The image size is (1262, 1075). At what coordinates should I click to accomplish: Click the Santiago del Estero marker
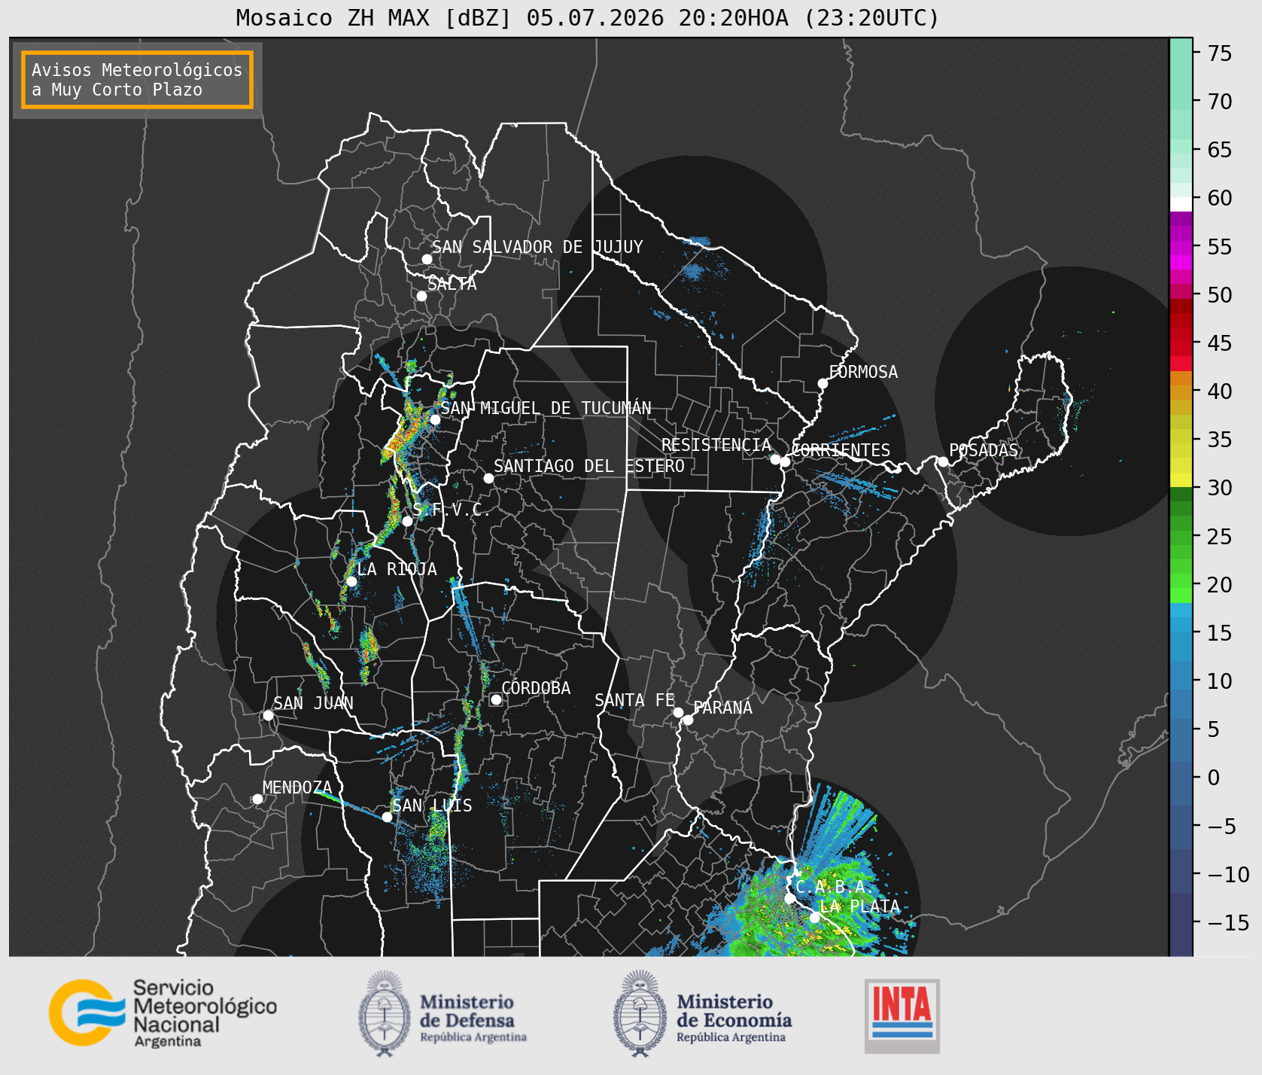click(x=488, y=478)
